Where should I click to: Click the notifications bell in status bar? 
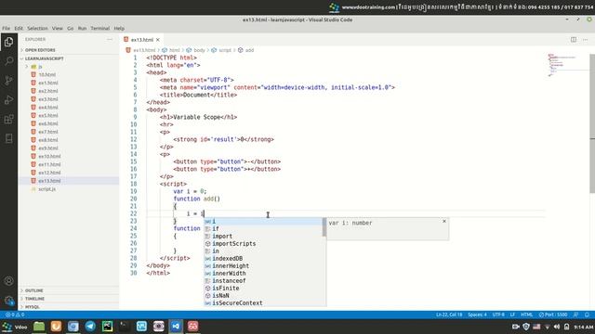tap(587, 315)
